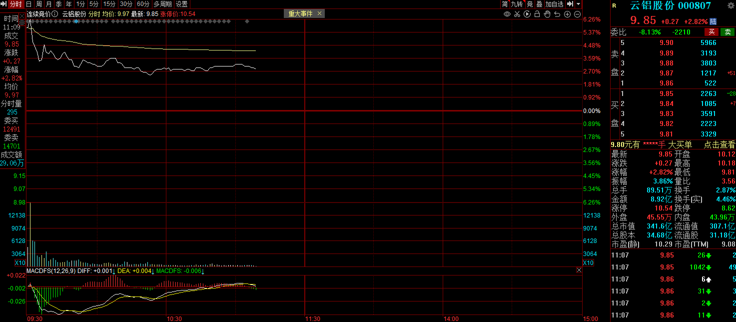The height and width of the screenshot is (322, 736).
Task: Zoom in with the plus circle icon
Action: click(568, 14)
